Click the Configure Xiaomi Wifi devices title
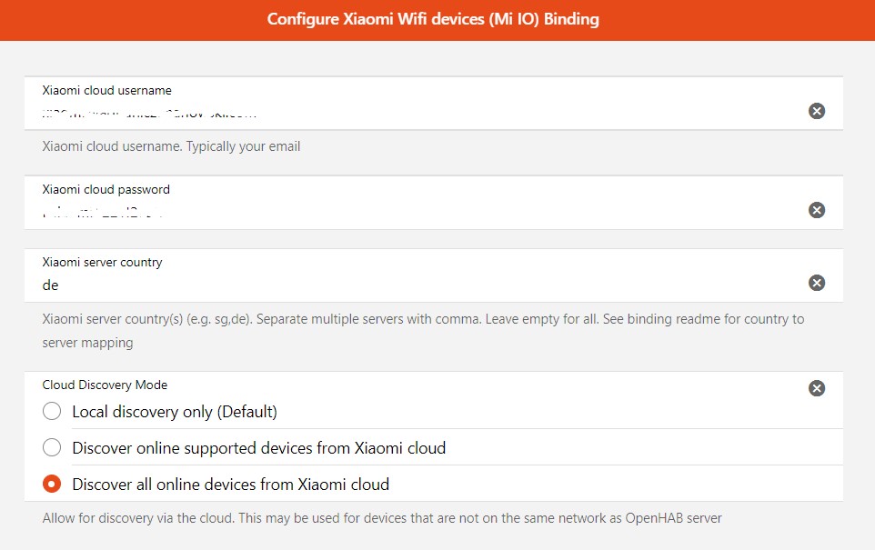The height and width of the screenshot is (550, 875). pyautogui.click(x=433, y=19)
